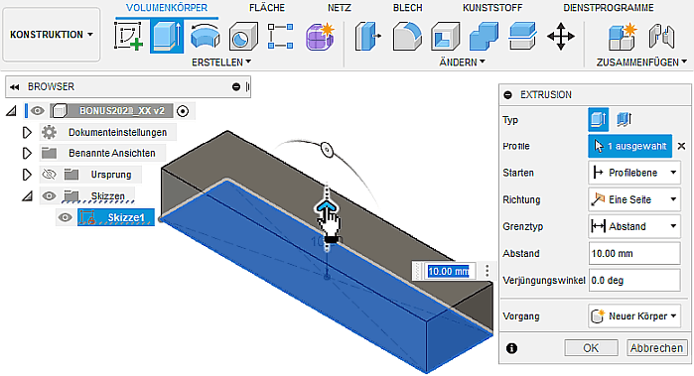The height and width of the screenshot is (376, 694).
Task: Expand the Ursprung tree node
Action: 27,175
